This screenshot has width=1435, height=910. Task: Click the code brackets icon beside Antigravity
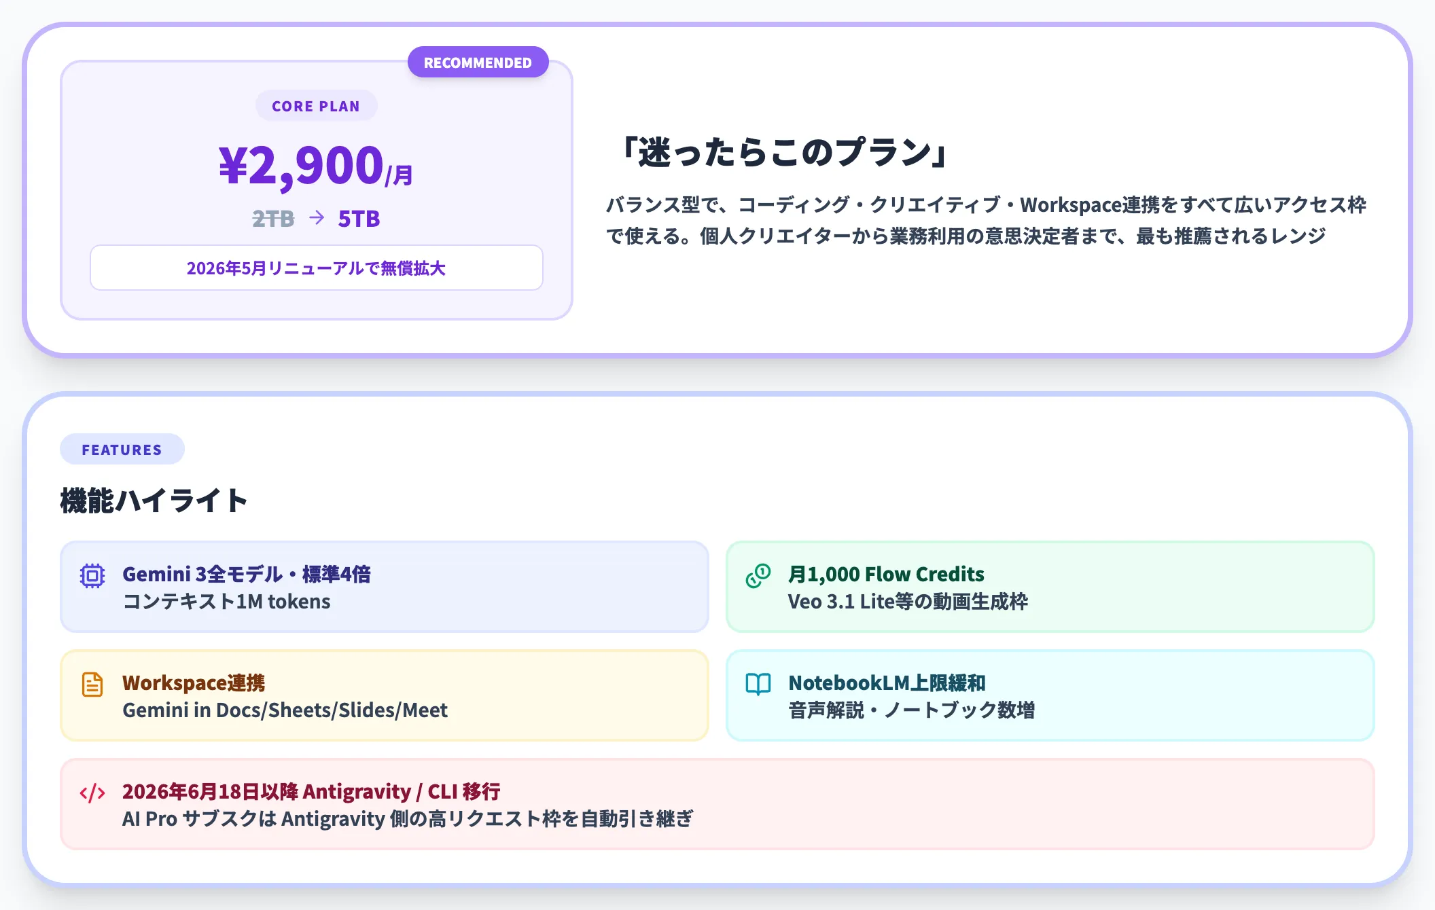click(92, 793)
